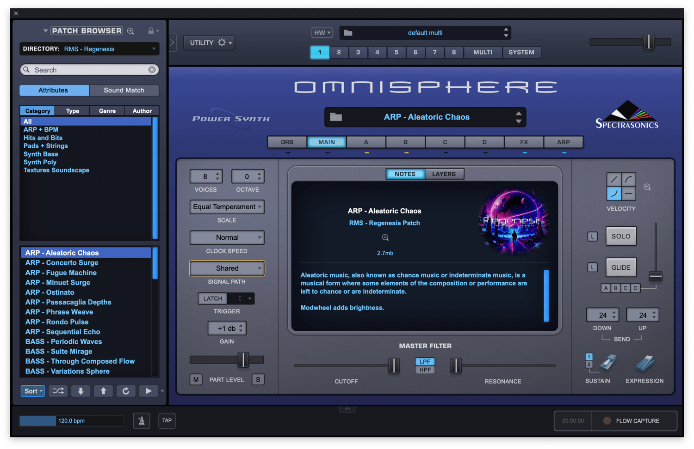Toggle the GLIDE button
694x449 pixels.
coord(621,267)
